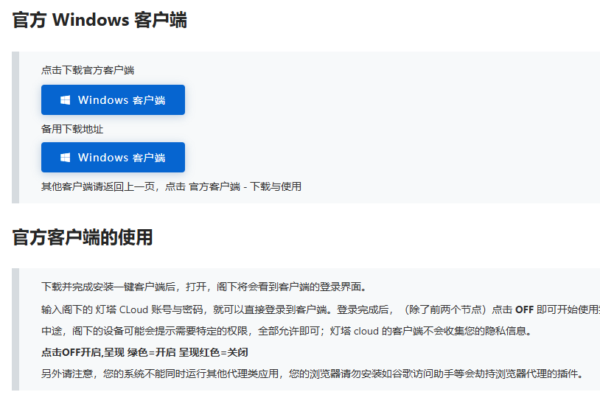Click the Windows logo in the primary download button

66,100
